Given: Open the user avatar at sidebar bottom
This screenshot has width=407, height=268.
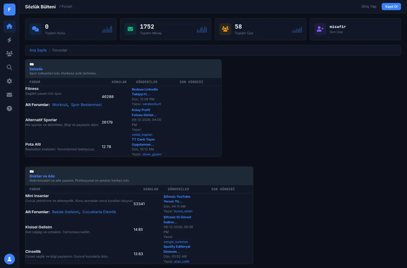Looking at the screenshot, I should tap(10, 259).
